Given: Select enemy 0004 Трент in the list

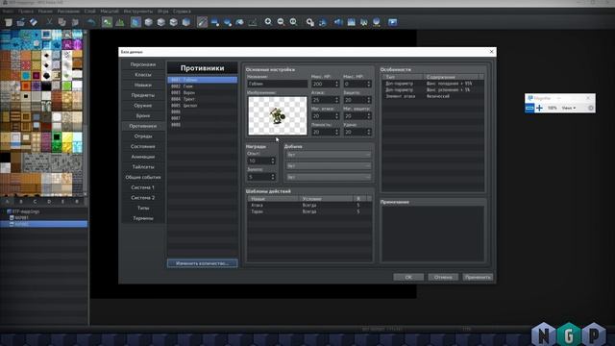Looking at the screenshot, I should point(203,99).
